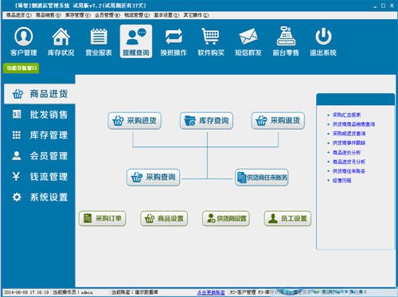The image size is (398, 297).
Task: Open 采购汇总报表 link
Action: click(x=346, y=115)
